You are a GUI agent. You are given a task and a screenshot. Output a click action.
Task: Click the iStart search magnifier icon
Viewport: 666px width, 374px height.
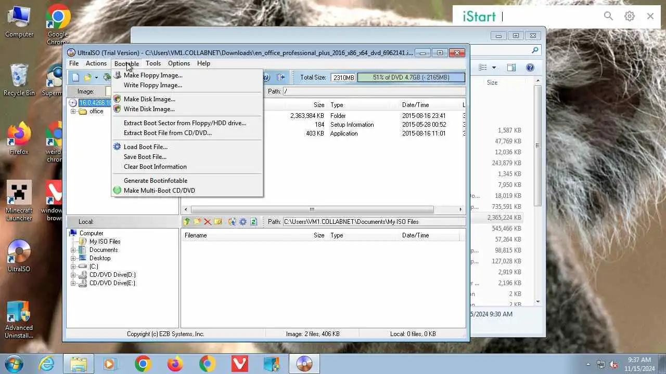tap(608, 16)
